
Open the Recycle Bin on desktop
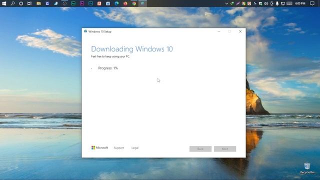click(307, 168)
